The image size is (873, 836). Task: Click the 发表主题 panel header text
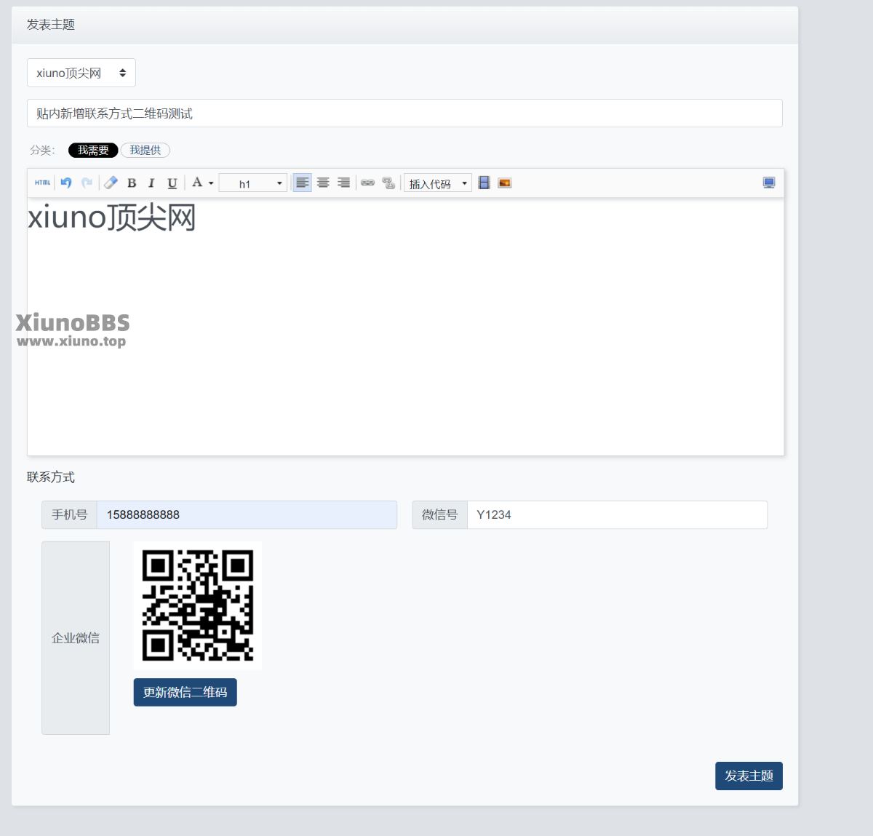pos(51,25)
